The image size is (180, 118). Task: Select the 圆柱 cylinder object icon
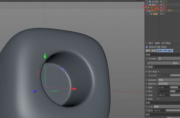(x=150, y=5)
